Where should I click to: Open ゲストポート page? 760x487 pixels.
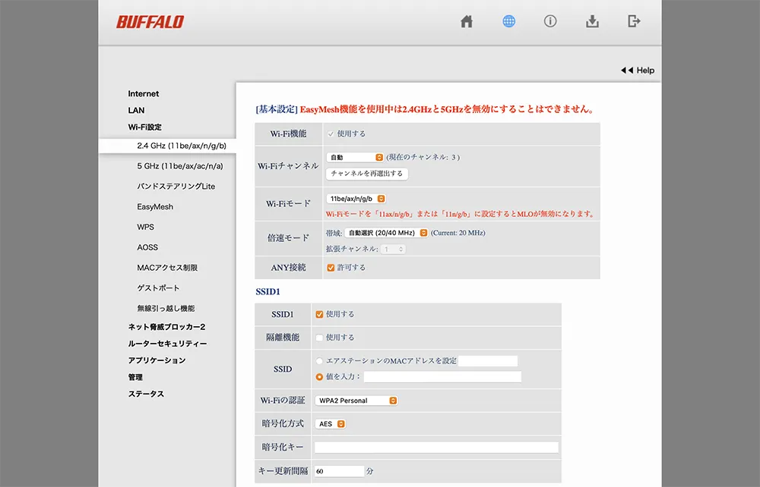(158, 287)
